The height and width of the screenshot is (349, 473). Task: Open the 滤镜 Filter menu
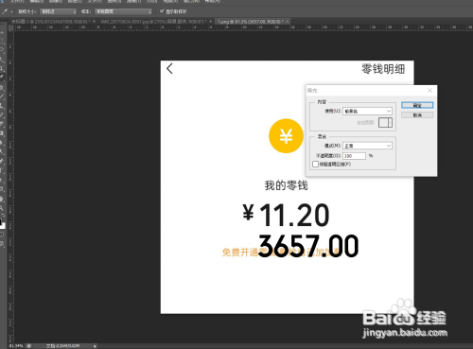[133, 1]
